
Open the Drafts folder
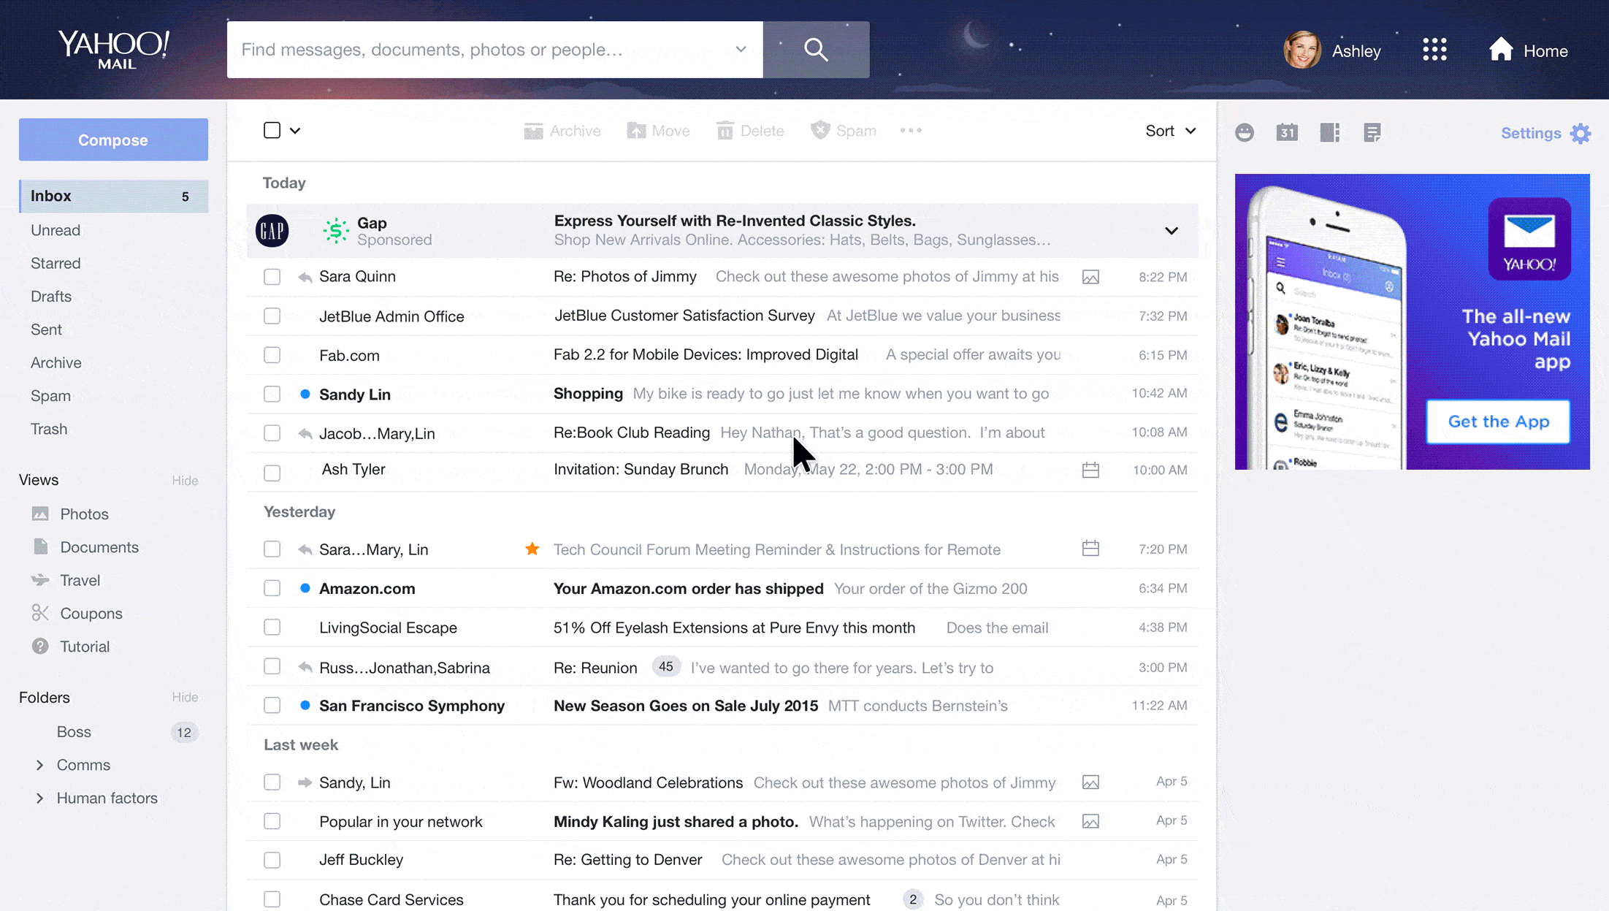pyautogui.click(x=51, y=296)
